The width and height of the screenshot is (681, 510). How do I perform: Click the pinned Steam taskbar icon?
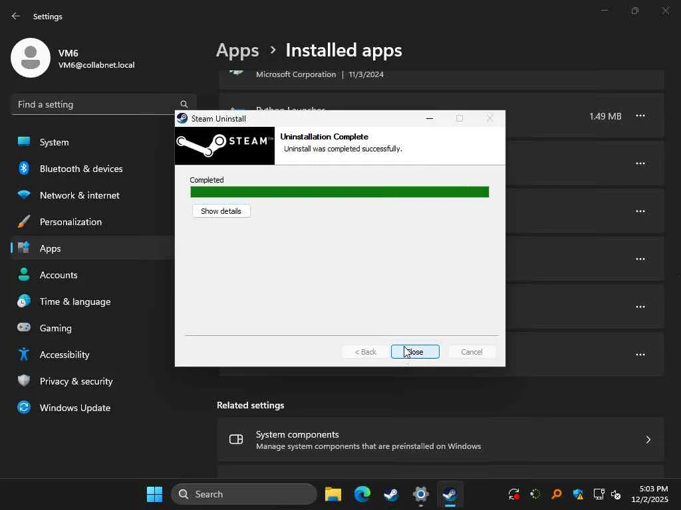point(391,494)
